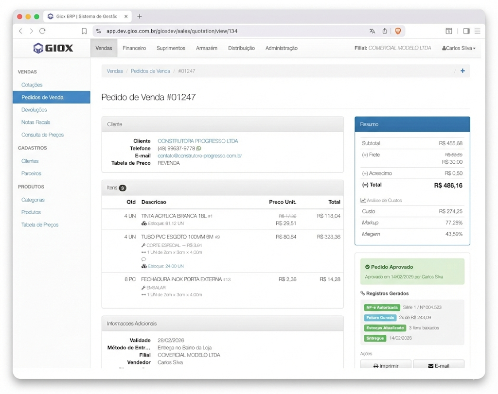Click the plus icon in the breadcrumb bar
Viewport: 498px width, 394px height.
[x=462, y=71]
